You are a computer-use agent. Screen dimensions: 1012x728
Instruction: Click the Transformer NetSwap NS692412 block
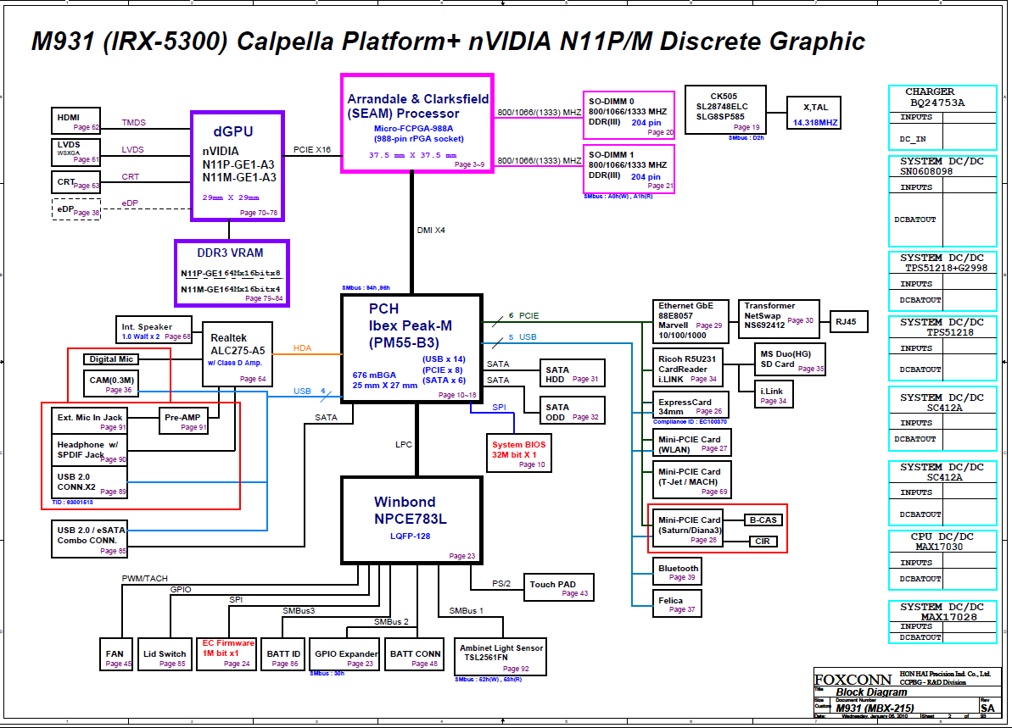779,319
